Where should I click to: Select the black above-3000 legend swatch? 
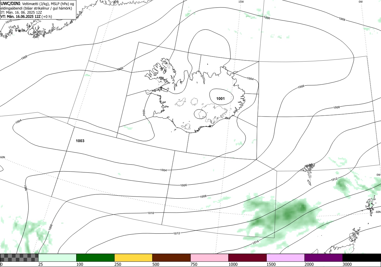tap(362, 257)
